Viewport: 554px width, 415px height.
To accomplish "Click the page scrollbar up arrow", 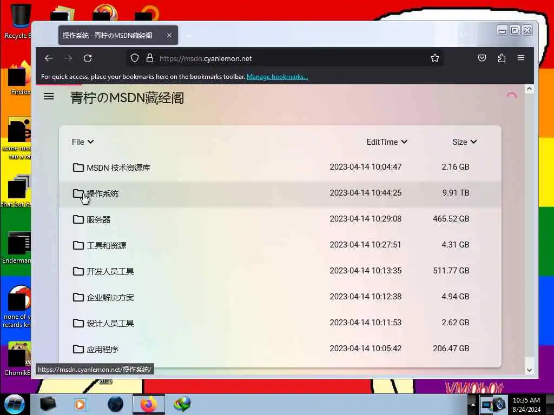I will tap(529, 89).
